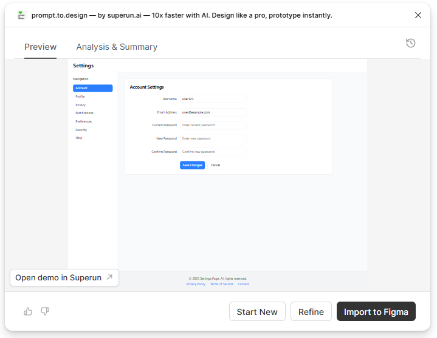The height and width of the screenshot is (338, 437).
Task: Select Notifications in preview navigation
Action: pos(84,113)
